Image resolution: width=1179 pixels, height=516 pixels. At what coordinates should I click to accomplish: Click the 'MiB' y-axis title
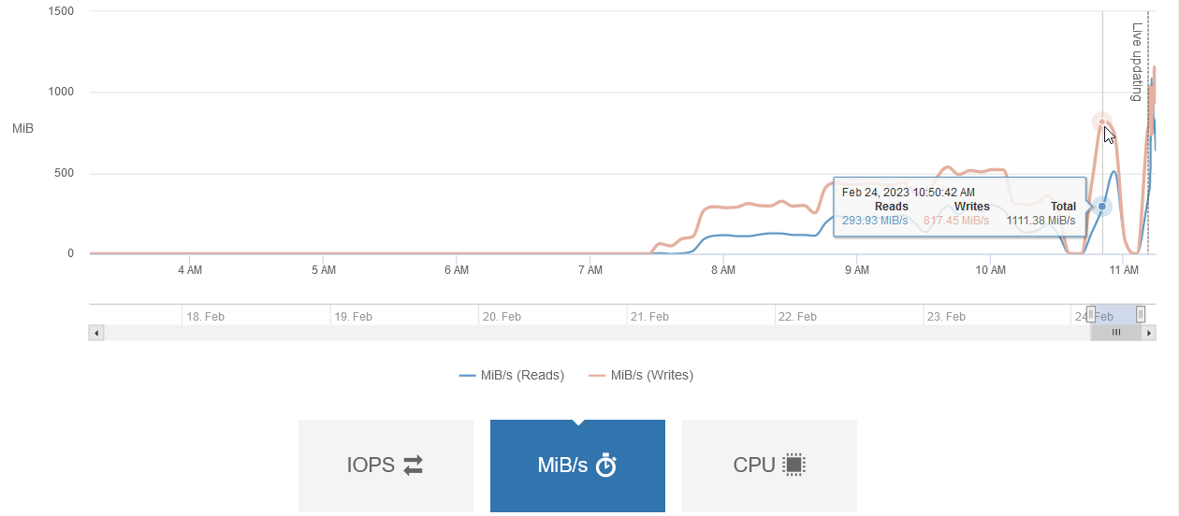coord(22,128)
